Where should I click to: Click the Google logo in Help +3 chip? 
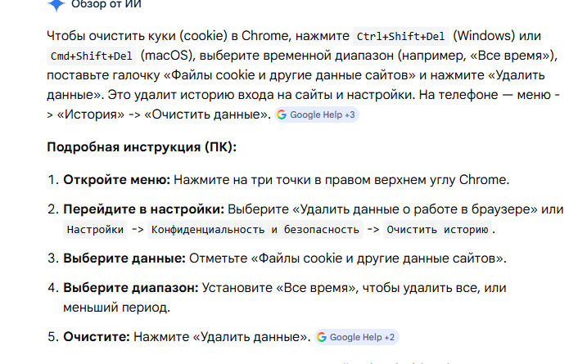pyautogui.click(x=282, y=115)
